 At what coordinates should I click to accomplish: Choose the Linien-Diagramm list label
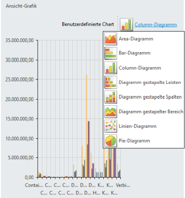[137, 126]
